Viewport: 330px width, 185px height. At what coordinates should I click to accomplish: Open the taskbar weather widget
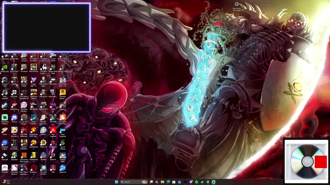coord(6,182)
